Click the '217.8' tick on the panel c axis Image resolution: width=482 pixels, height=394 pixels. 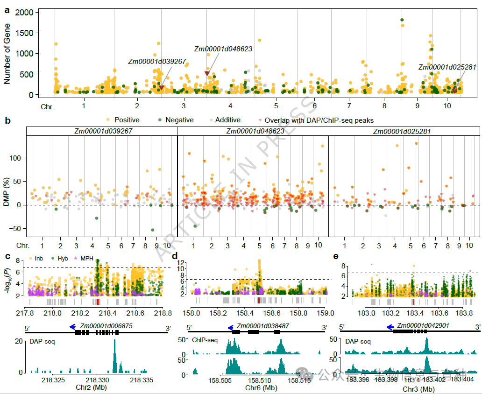[x=25, y=313]
